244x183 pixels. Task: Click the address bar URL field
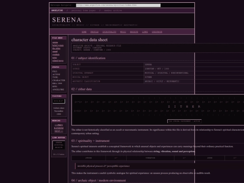click(118, 5)
